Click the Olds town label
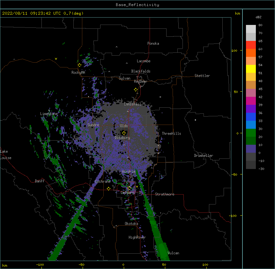The image size is (275, 269). pos(124,126)
